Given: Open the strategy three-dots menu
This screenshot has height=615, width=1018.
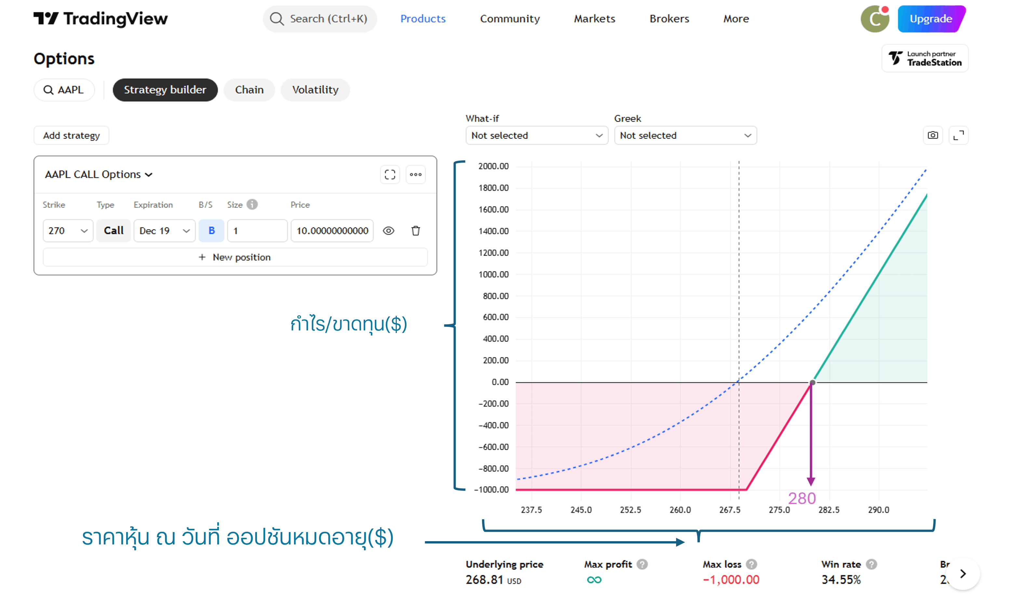Looking at the screenshot, I should click(x=416, y=175).
